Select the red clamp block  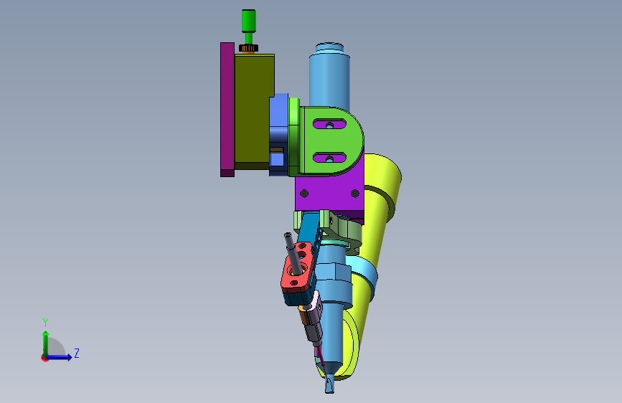[x=298, y=268]
